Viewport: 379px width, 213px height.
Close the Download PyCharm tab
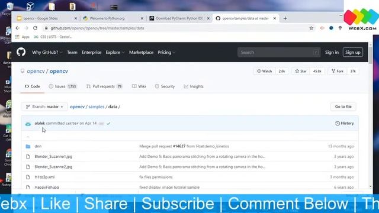[208, 18]
